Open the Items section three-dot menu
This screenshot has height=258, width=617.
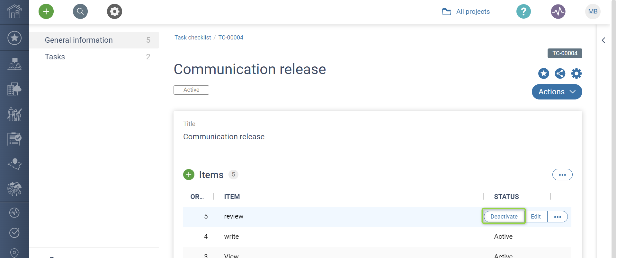[x=562, y=175]
